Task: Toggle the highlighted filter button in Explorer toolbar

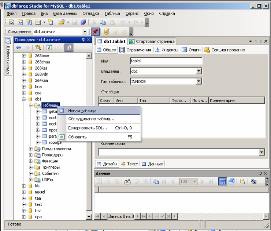Action: tap(69, 47)
